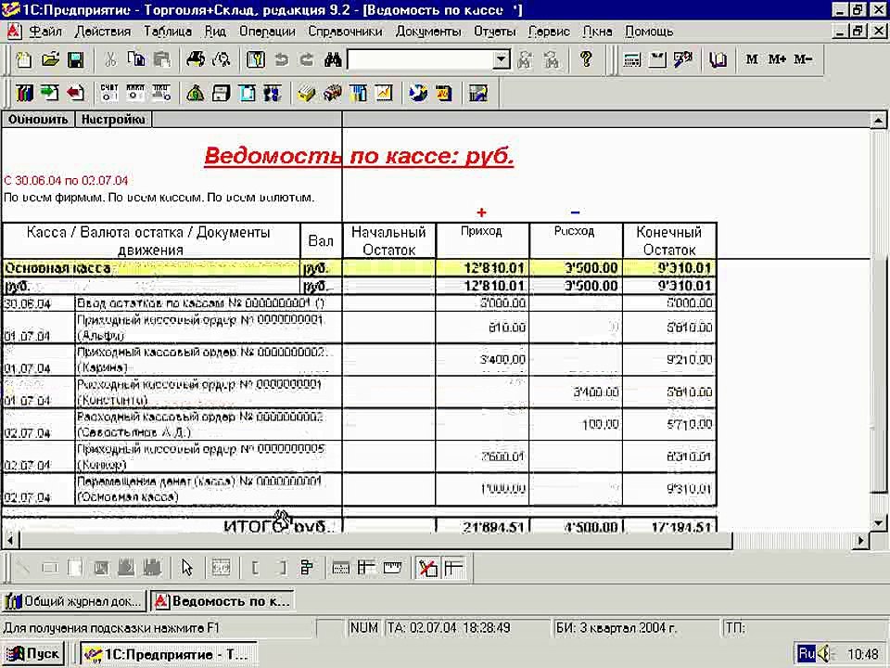
Task: Click the M- memory subtract button
Action: pyautogui.click(x=803, y=59)
